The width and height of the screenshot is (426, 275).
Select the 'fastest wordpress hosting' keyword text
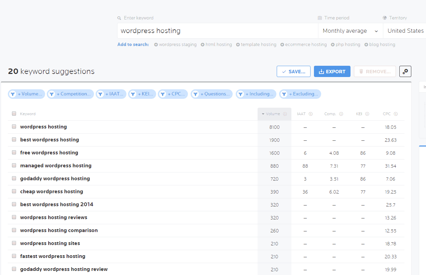53,256
